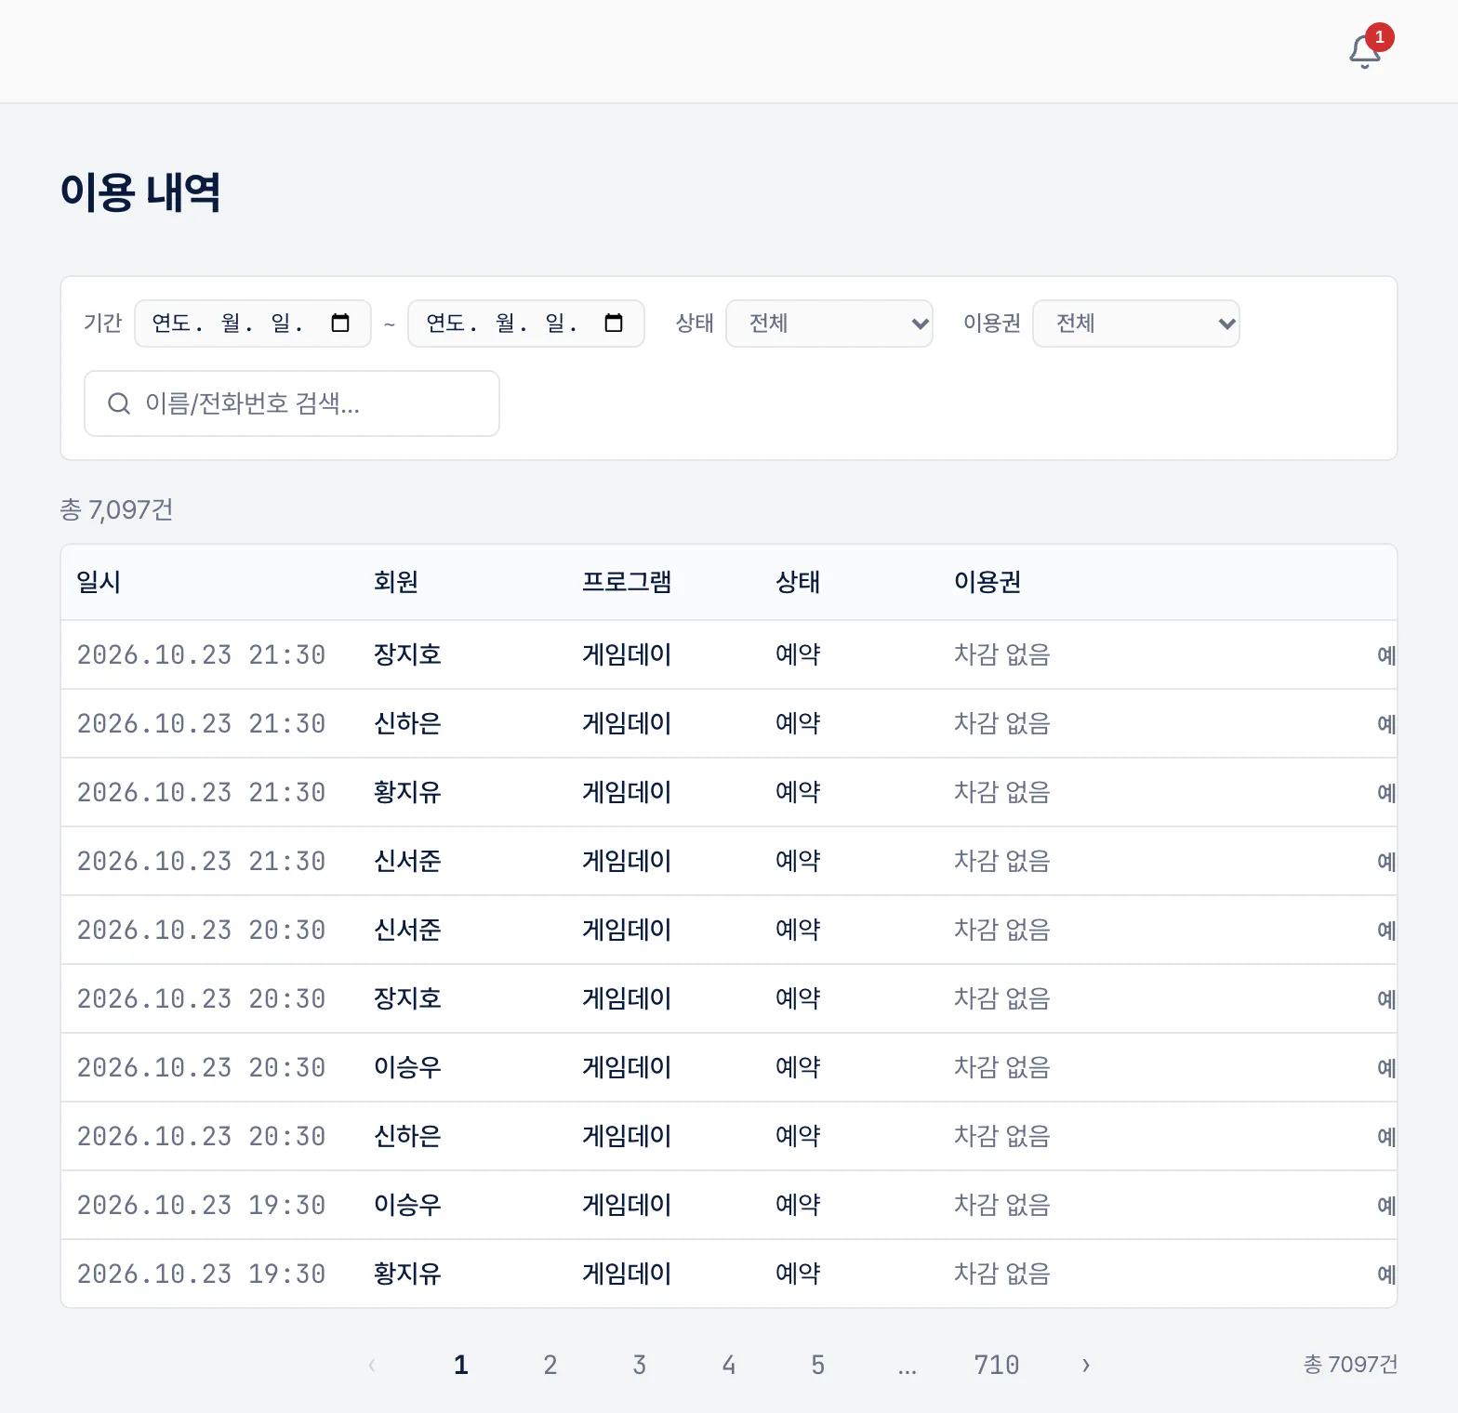1458x1413 pixels.
Task: Select 이승우 in the 19:30 row
Action: [407, 1205]
